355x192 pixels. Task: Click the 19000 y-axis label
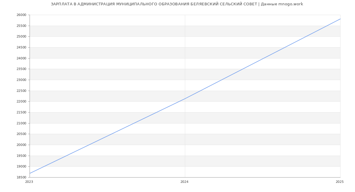[21, 167]
